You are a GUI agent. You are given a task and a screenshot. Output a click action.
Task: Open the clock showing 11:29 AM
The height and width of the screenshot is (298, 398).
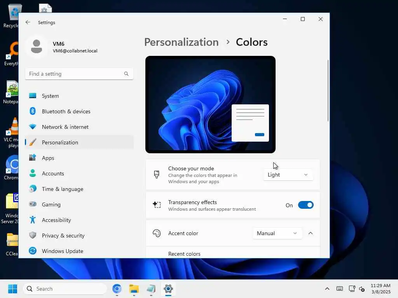(381, 289)
